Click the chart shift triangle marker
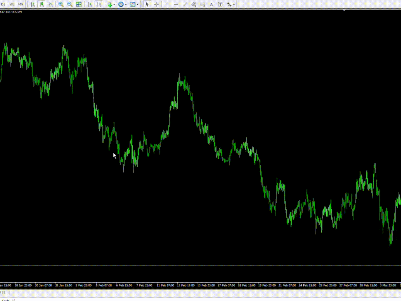This screenshot has width=401, height=301. pos(344,10)
